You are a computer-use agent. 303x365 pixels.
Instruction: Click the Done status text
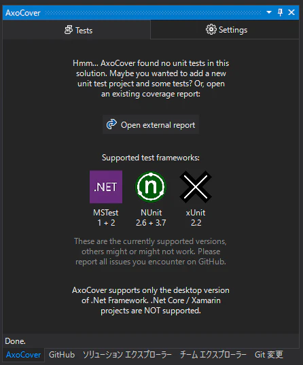[x=16, y=341]
